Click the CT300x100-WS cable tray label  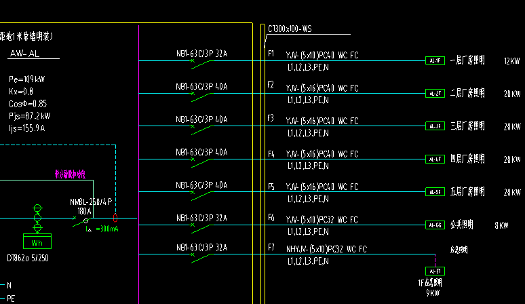pos(290,28)
